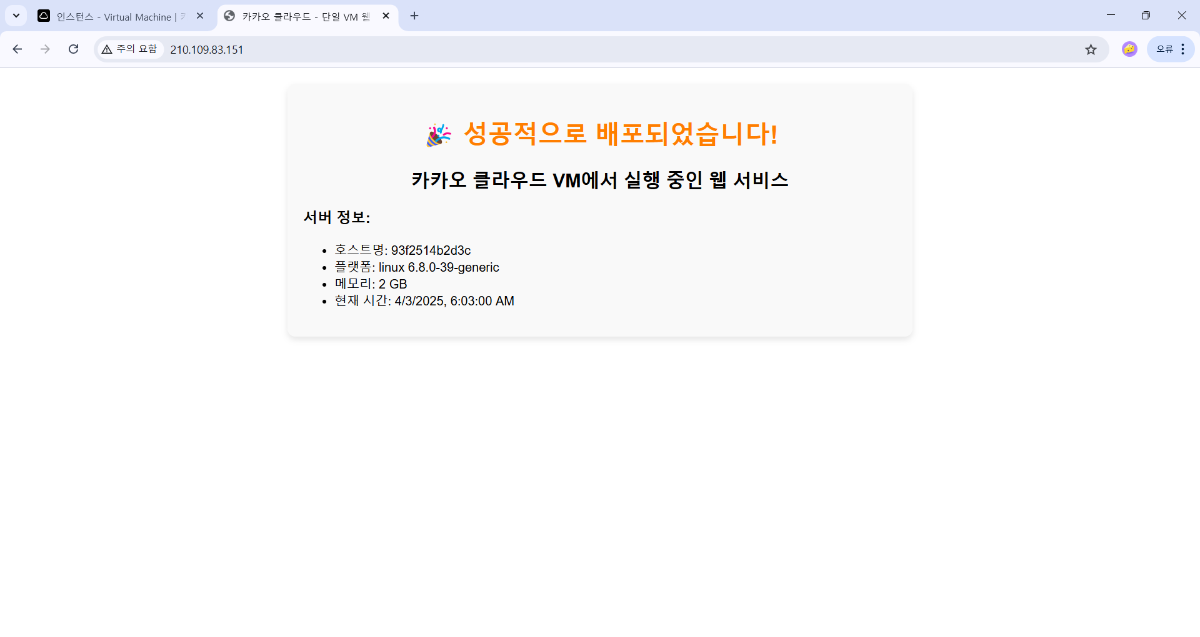Click the 카카오 클라우드 VM에서 실행 중인 웹 서비스 subtitle

[x=600, y=180]
